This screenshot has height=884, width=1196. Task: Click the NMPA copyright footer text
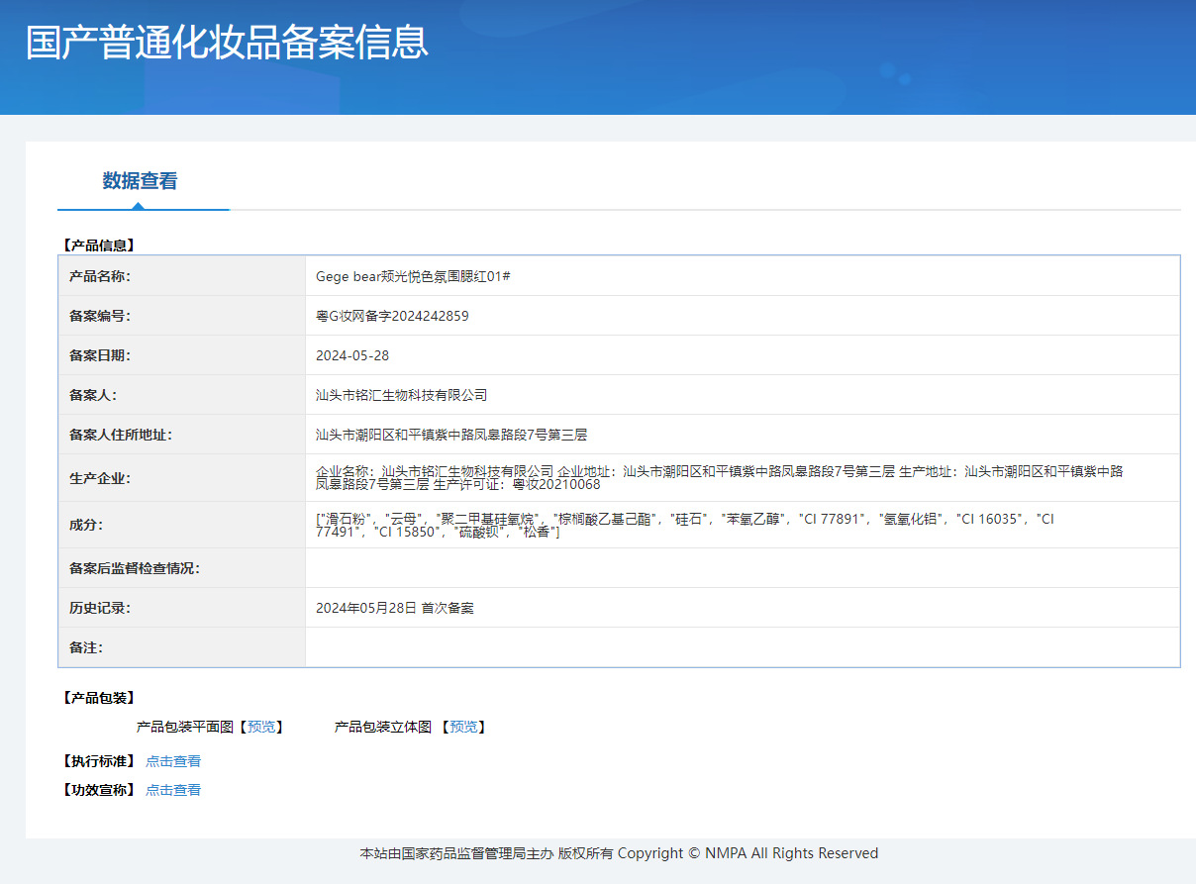(619, 852)
